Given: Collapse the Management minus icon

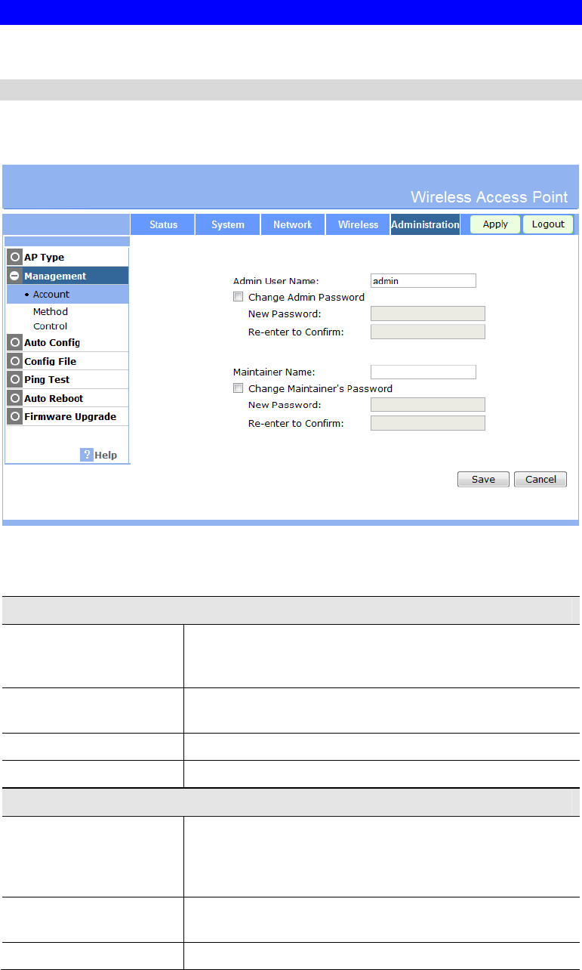Looking at the screenshot, I should [15, 276].
